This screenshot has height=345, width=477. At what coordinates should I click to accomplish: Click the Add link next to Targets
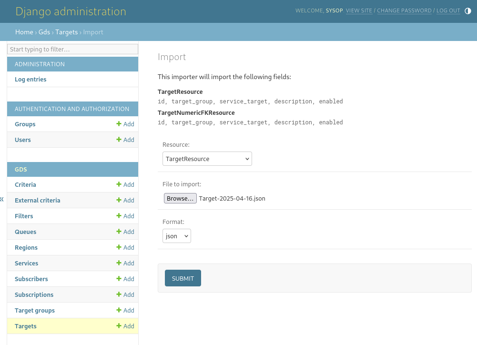125,326
